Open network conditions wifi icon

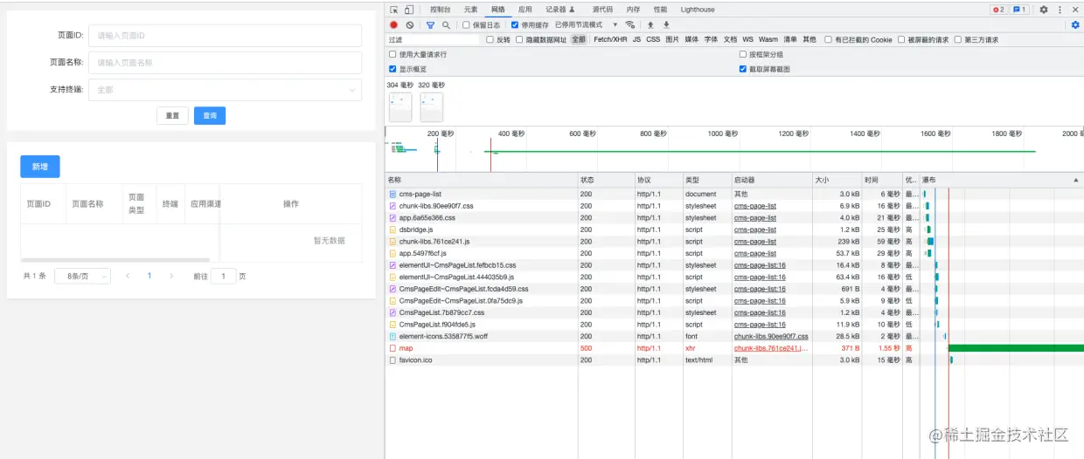point(630,25)
